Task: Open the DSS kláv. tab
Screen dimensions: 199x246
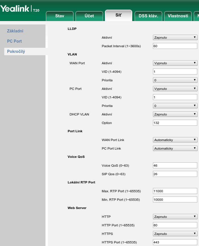Action: click(x=148, y=16)
